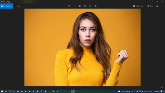Close the Photos window
This screenshot has height=93, width=165.
162,2
